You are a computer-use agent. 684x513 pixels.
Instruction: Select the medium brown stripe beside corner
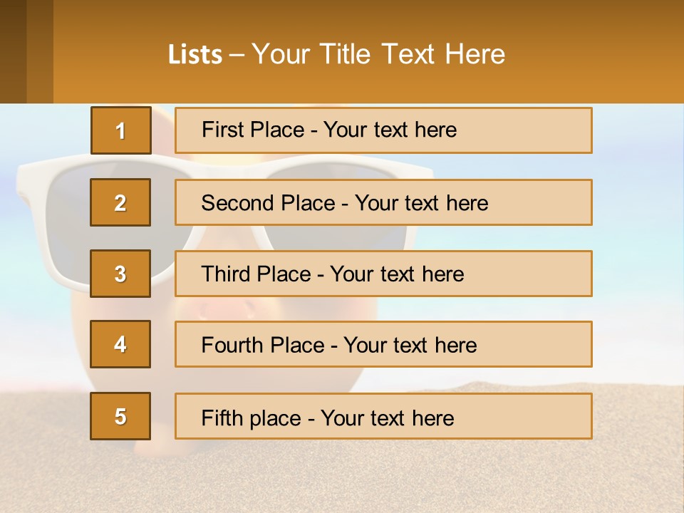pyautogui.click(x=40, y=51)
